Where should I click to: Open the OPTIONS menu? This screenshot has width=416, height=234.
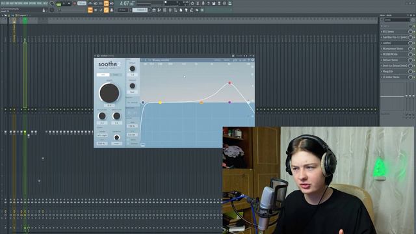point(32,3)
